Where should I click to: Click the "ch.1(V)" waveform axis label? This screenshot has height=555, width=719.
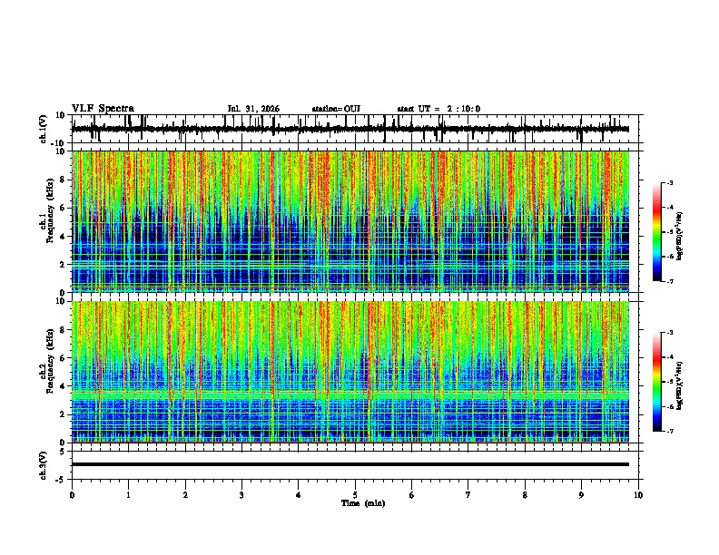[x=43, y=129]
